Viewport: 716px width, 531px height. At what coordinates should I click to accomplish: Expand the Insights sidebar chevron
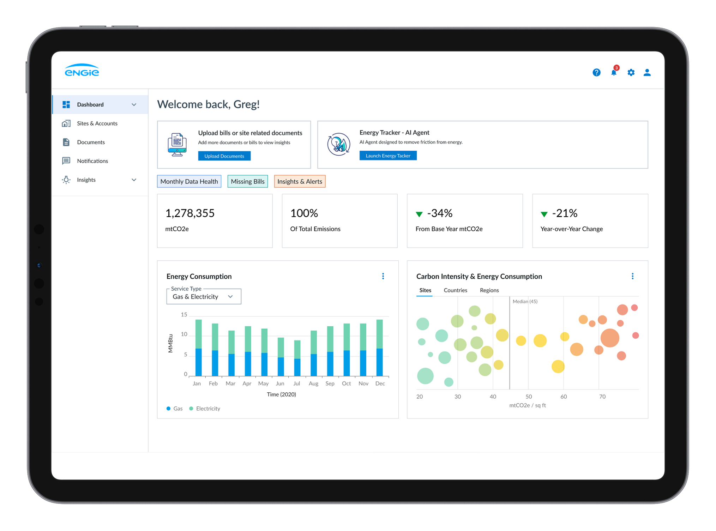tap(134, 180)
